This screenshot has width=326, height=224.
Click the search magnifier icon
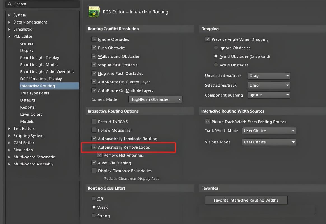point(10,4)
